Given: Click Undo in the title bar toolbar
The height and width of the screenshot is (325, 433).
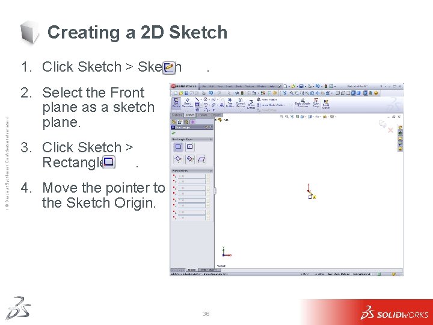Looking at the screenshot, I should point(318,86).
